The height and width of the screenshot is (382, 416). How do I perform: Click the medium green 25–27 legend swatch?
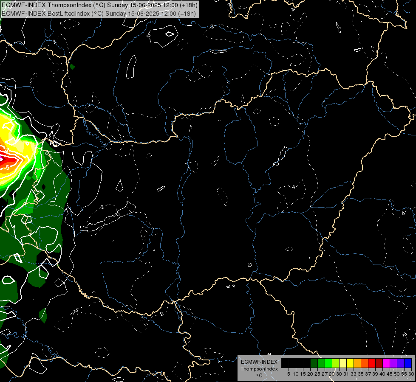[321, 363]
